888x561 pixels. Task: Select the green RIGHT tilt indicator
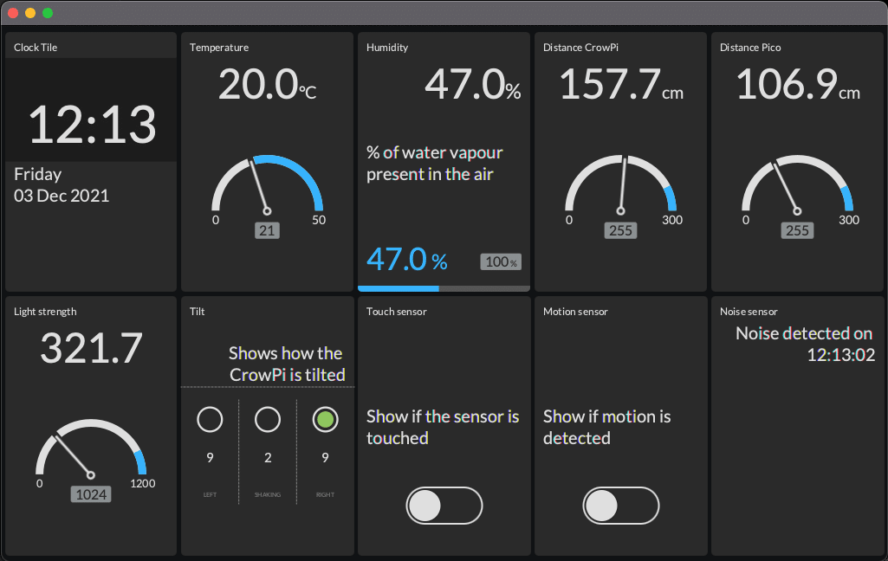[325, 420]
